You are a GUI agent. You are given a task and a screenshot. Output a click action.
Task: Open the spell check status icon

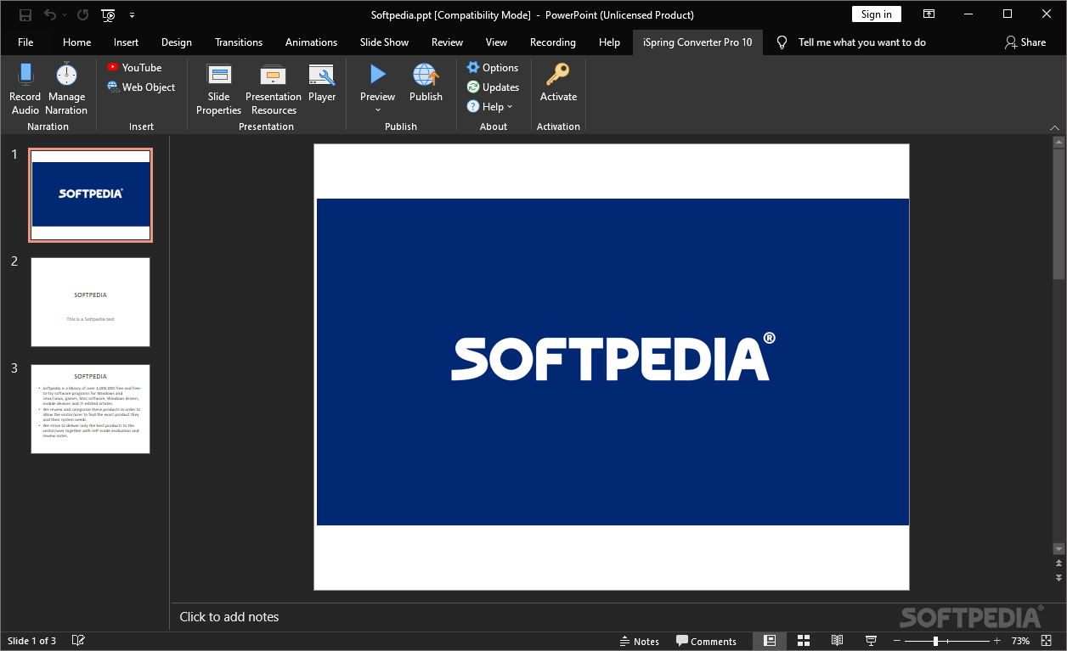tap(78, 641)
